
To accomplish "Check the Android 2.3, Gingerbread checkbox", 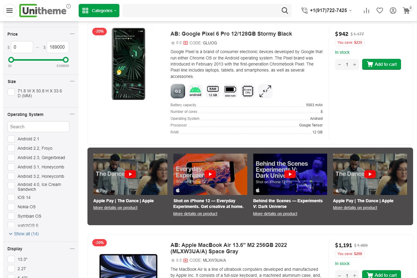I will 11,157.
